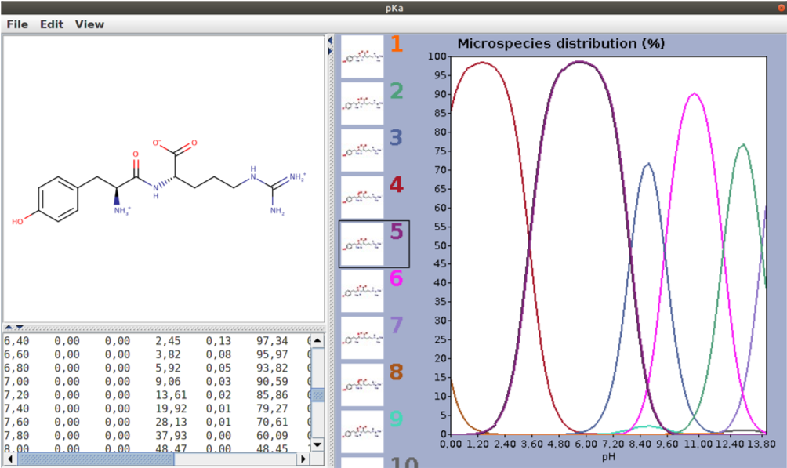Viewport: 787px width, 468px height.
Task: Click the table cell showing '5,92'
Action: pos(168,368)
